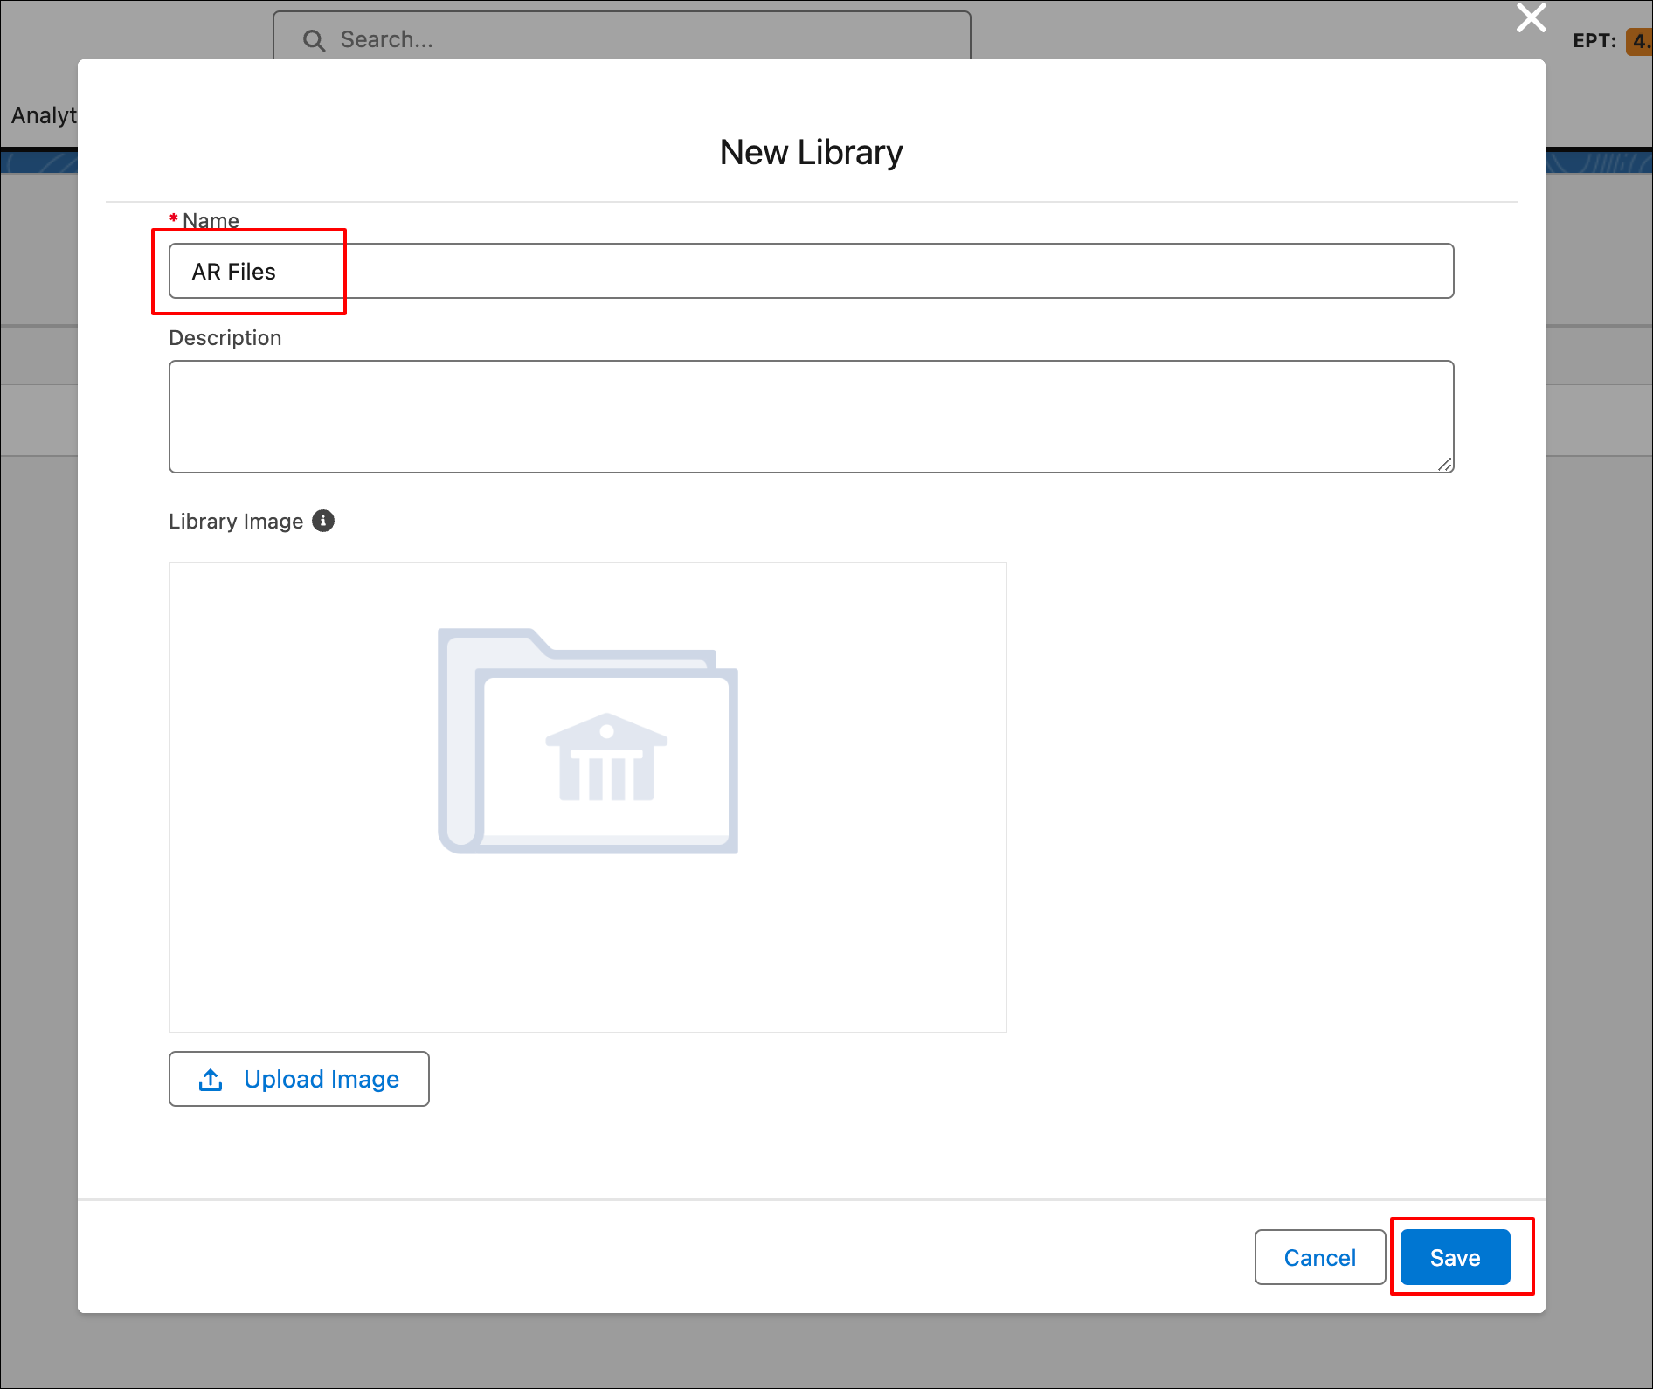
Task: Click the Description text area
Action: tap(811, 417)
